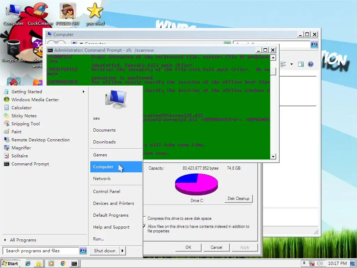The image size is (357, 268).
Task: Select the Yahoo 'does work' desktop icon
Action: pyautogui.click(x=38, y=53)
